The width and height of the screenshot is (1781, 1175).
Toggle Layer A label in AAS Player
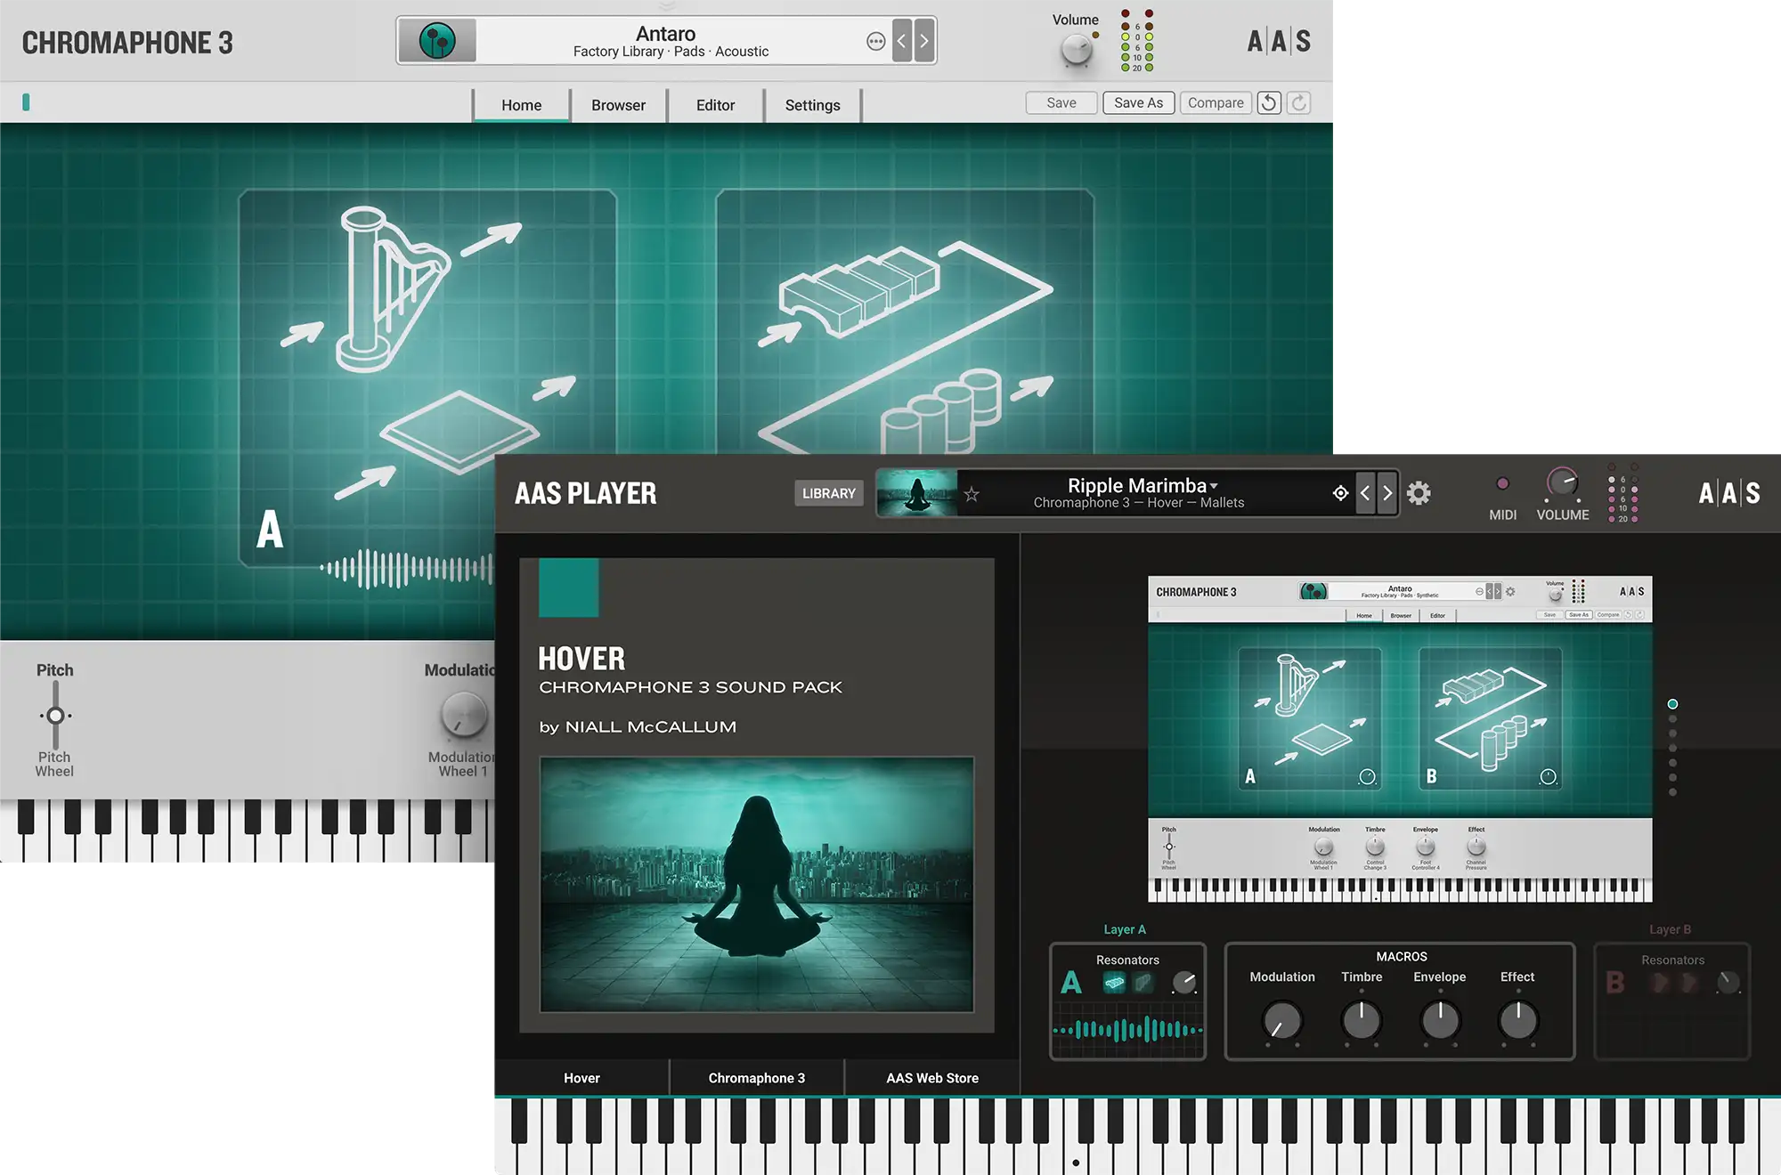pyautogui.click(x=1125, y=929)
